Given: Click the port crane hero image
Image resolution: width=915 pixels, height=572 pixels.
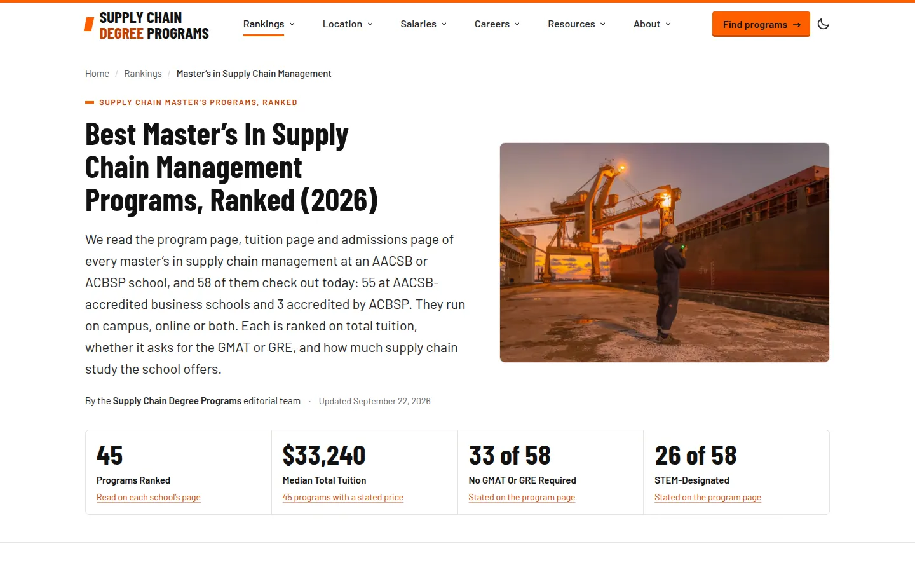Looking at the screenshot, I should click(664, 252).
